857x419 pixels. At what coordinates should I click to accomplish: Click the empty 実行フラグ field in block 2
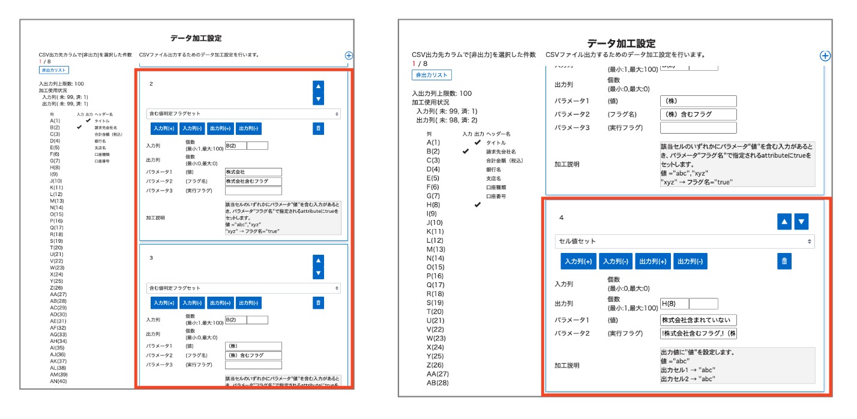(253, 191)
